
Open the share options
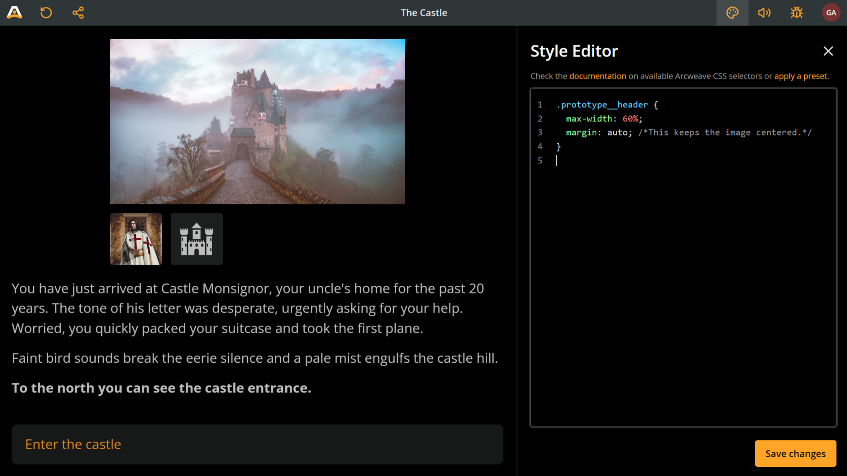(x=78, y=12)
